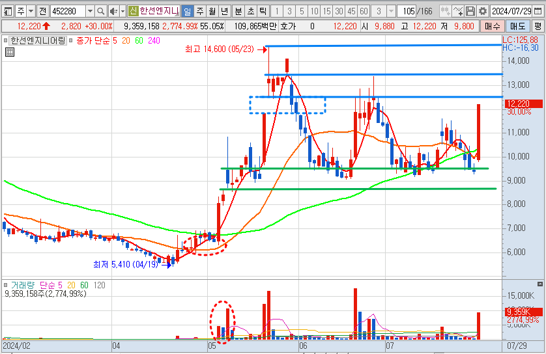546x354 pixels.
Task: Click the volume 단순 5 label
Action: (x=51, y=285)
